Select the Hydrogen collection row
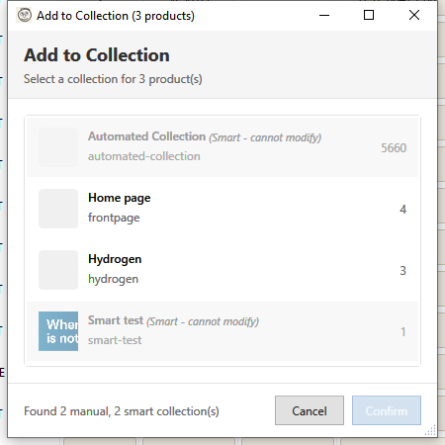445x445 pixels. point(222,270)
